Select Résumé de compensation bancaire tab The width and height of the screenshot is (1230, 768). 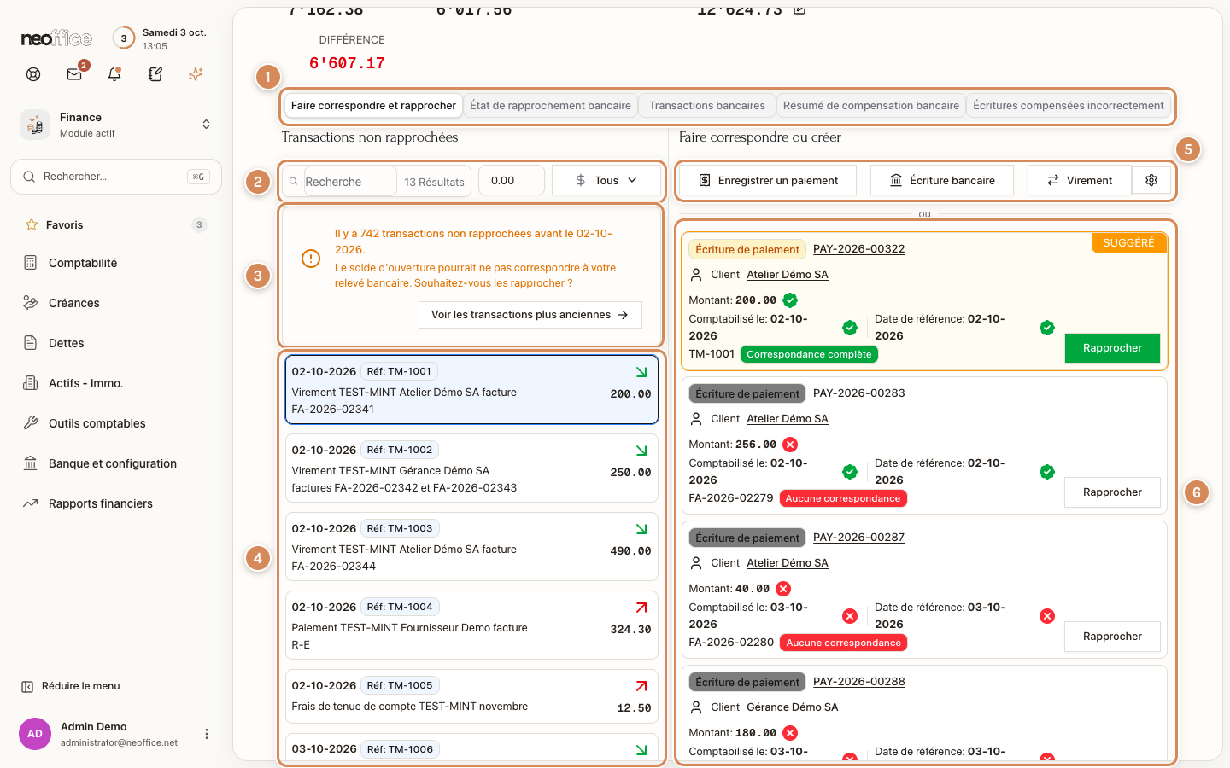coord(871,106)
